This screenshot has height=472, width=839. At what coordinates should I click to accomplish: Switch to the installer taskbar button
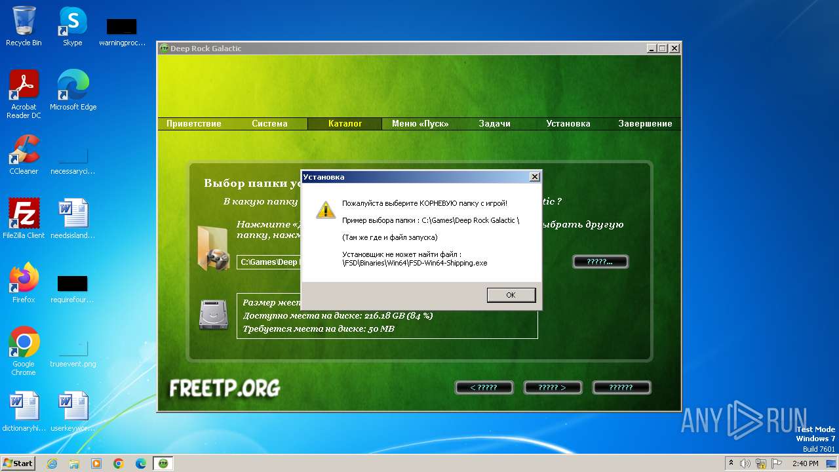pos(163,463)
